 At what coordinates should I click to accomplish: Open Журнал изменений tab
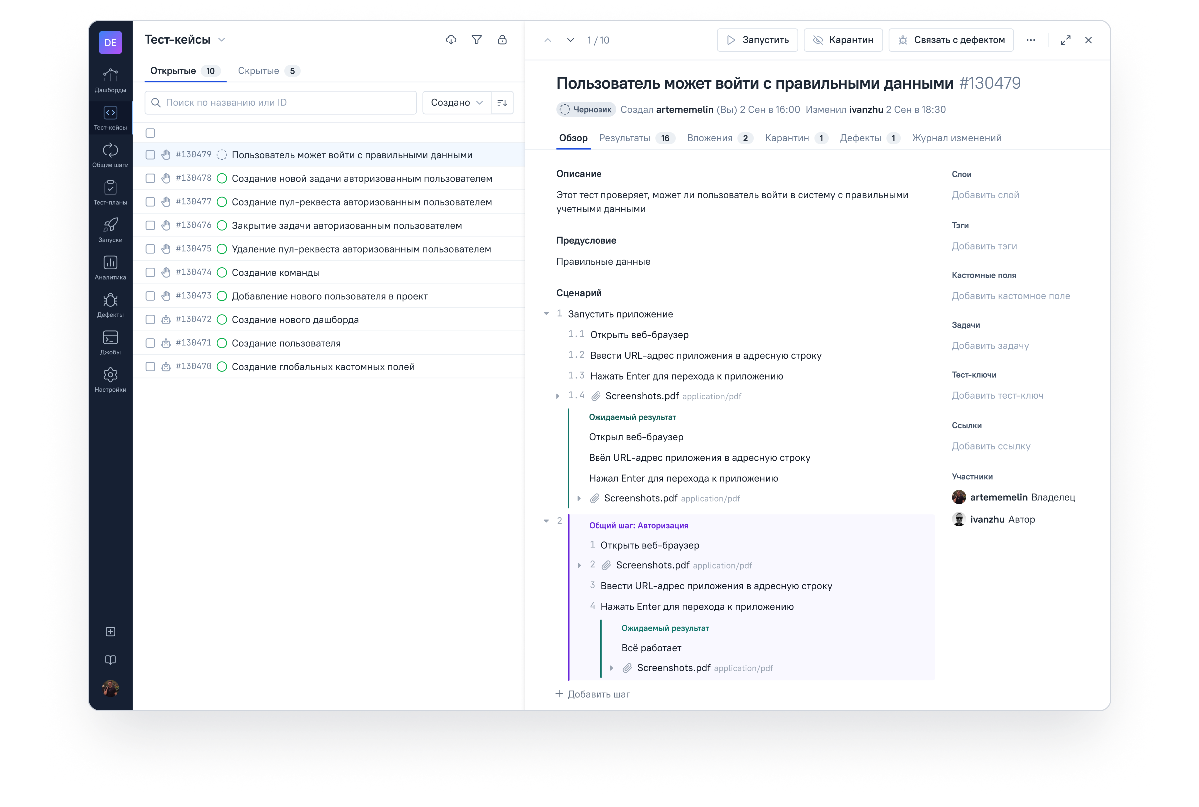[x=957, y=138]
